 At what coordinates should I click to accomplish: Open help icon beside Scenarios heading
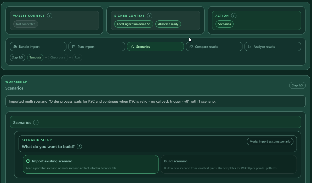(36, 123)
